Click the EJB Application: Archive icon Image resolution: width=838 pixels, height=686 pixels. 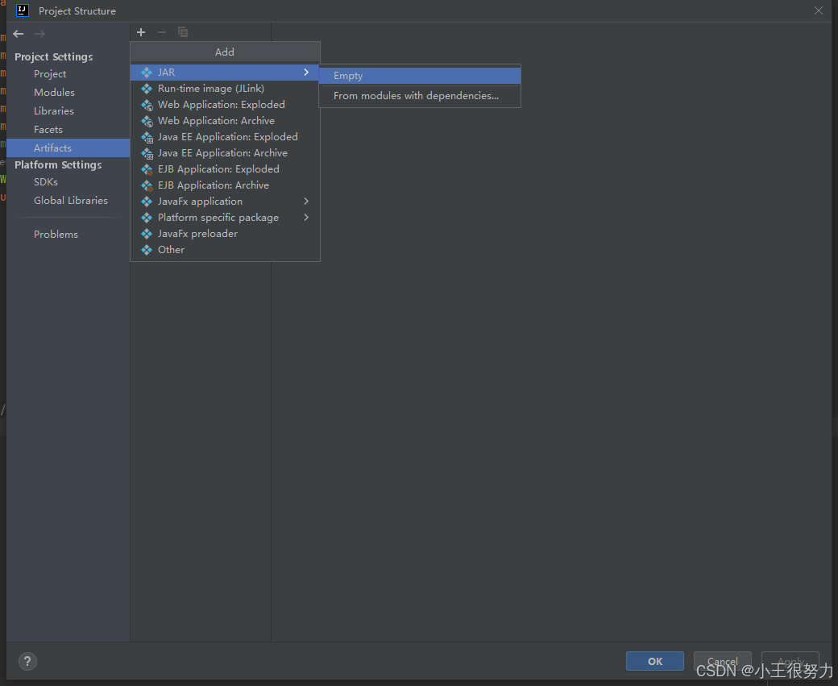coord(147,185)
